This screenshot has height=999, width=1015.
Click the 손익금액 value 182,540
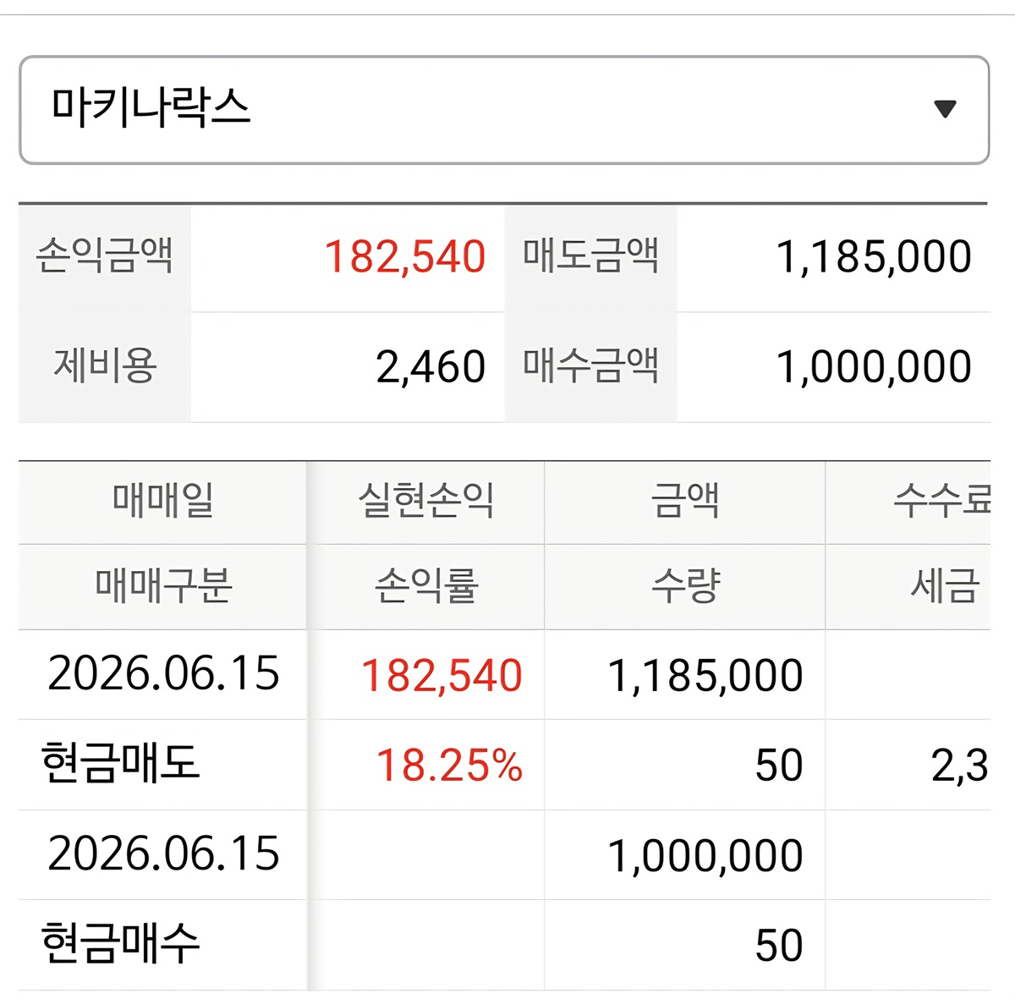(405, 257)
